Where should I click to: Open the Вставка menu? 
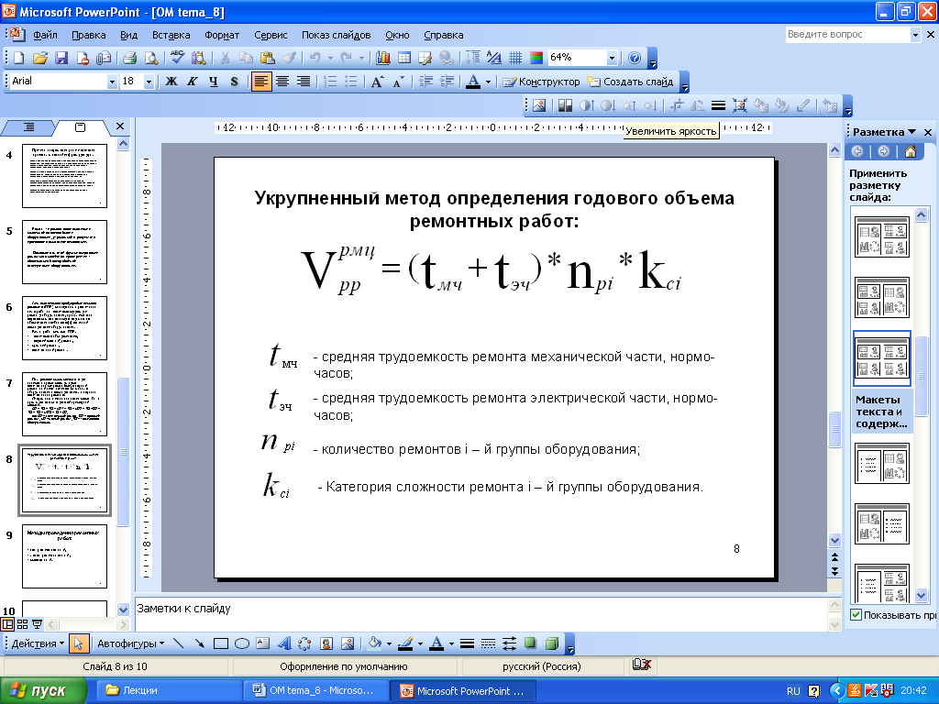(171, 35)
